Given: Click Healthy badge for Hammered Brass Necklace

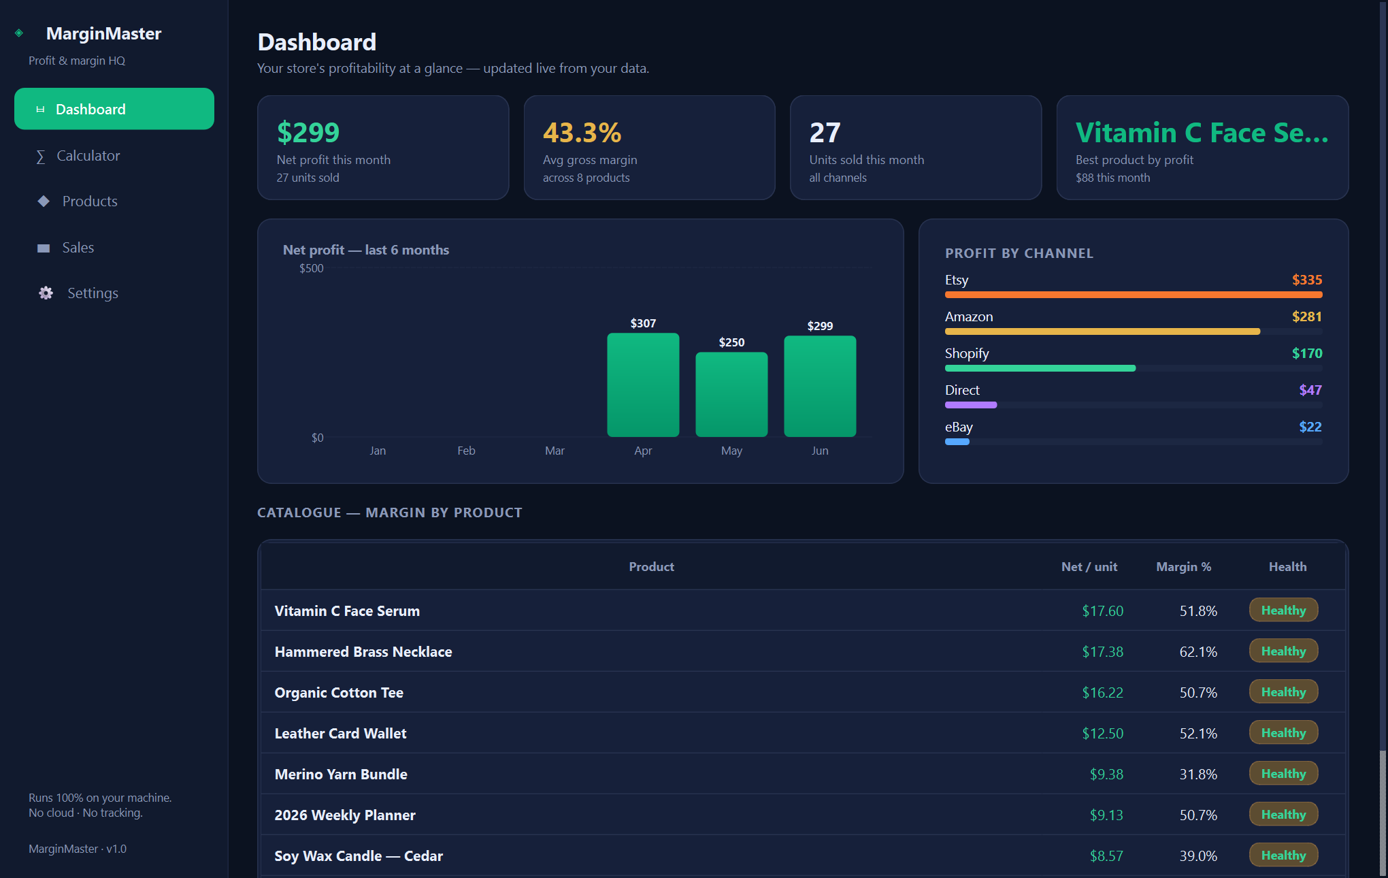Looking at the screenshot, I should click(x=1283, y=651).
